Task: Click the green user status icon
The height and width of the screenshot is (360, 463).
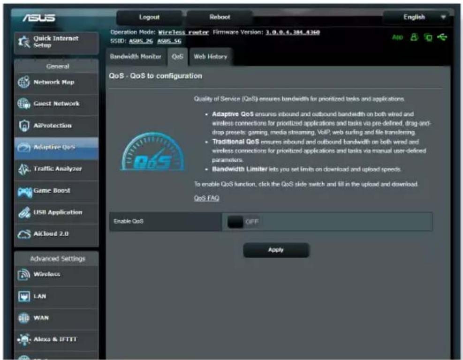Action: 414,37
